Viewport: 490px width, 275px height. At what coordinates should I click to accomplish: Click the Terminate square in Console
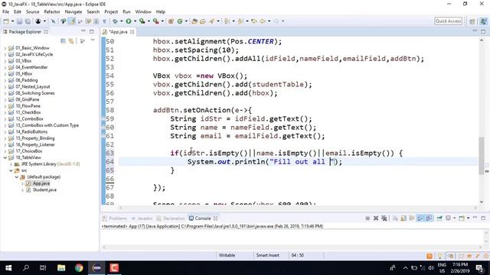(367, 218)
